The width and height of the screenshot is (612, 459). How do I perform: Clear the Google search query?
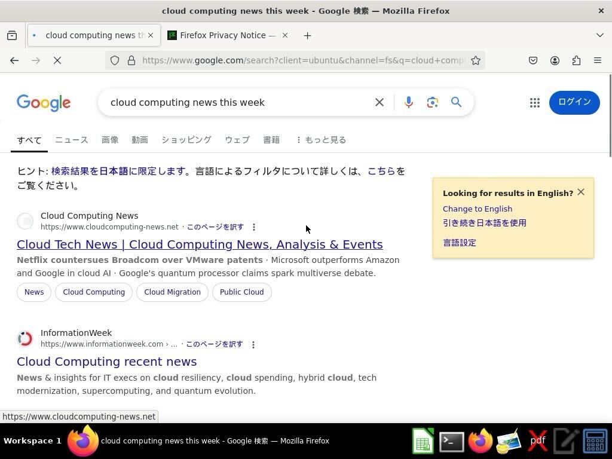pyautogui.click(x=380, y=102)
